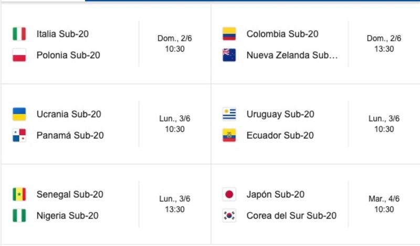Click the New Zealand flag icon
Image resolution: width=420 pixels, height=246 pixels.
(x=229, y=55)
